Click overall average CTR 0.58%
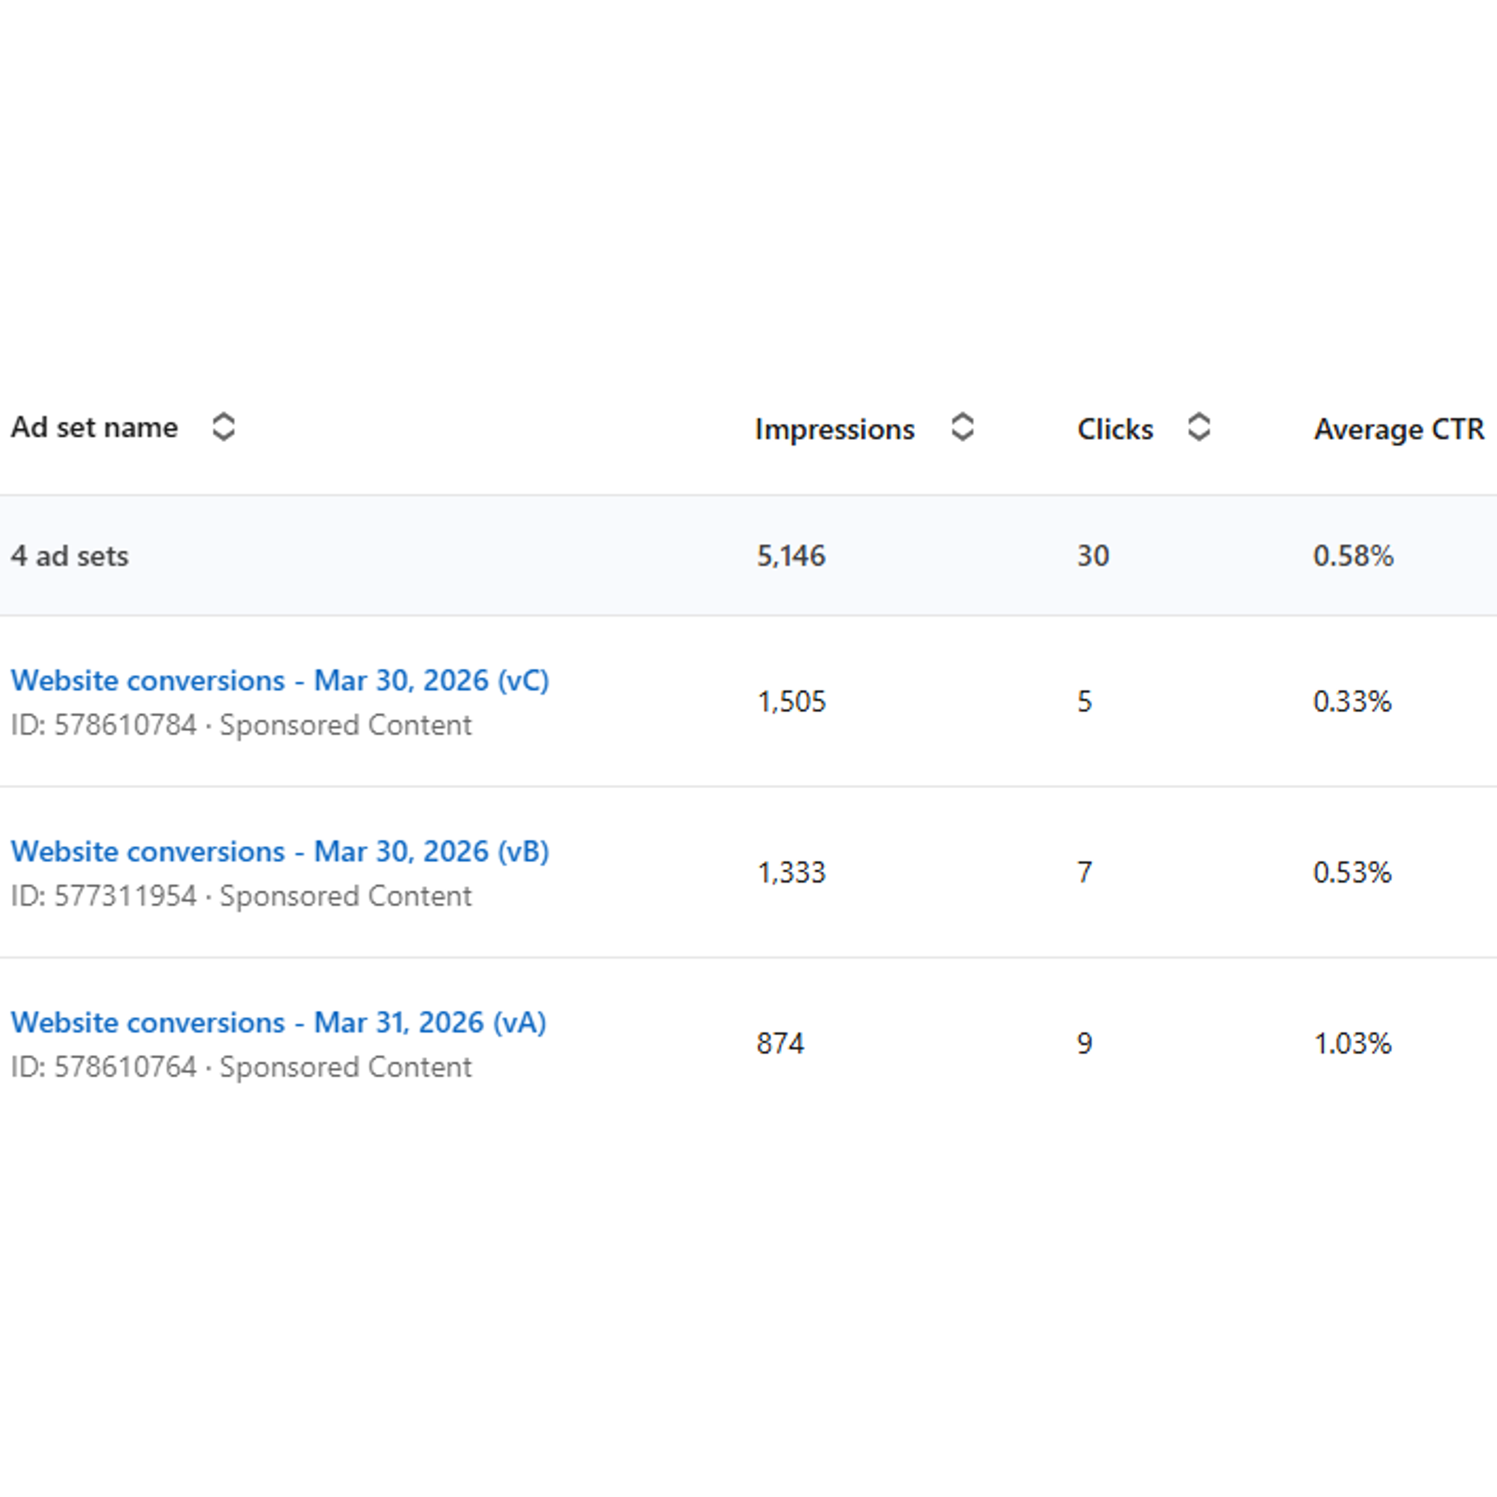Image resolution: width=1497 pixels, height=1497 pixels. [x=1353, y=556]
